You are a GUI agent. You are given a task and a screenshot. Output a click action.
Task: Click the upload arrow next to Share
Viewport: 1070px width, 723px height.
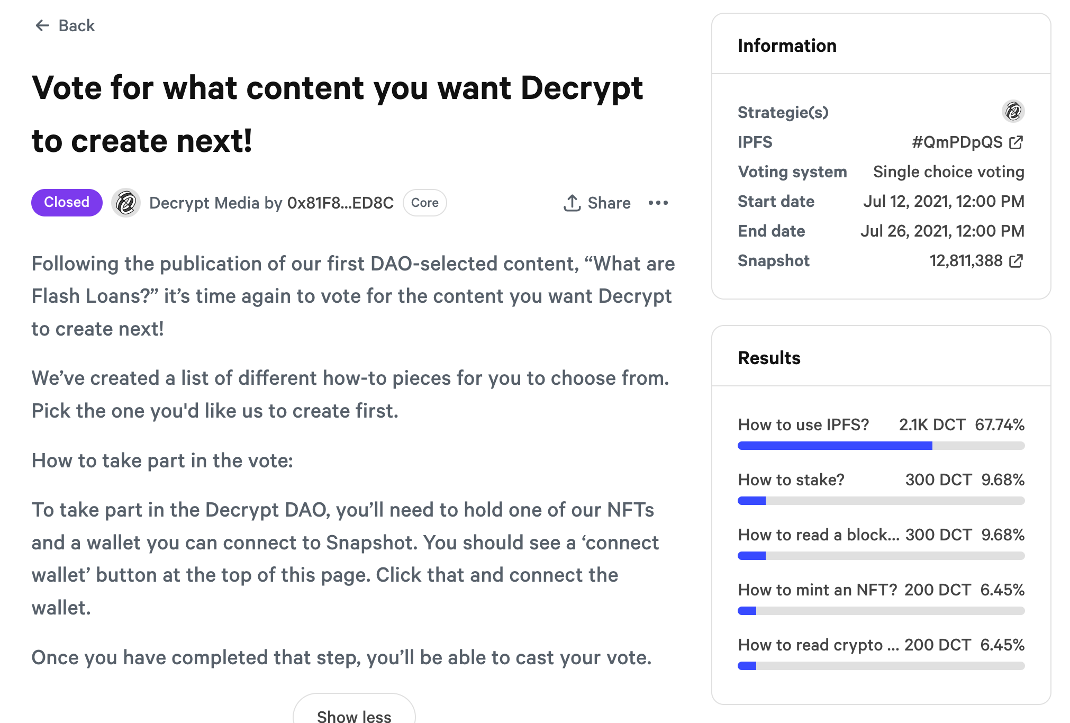coord(572,203)
